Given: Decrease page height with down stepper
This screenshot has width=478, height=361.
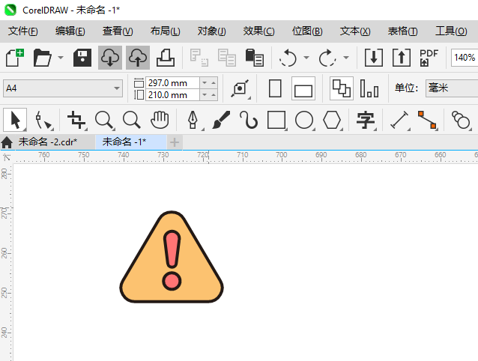Looking at the screenshot, I should click(205, 95).
